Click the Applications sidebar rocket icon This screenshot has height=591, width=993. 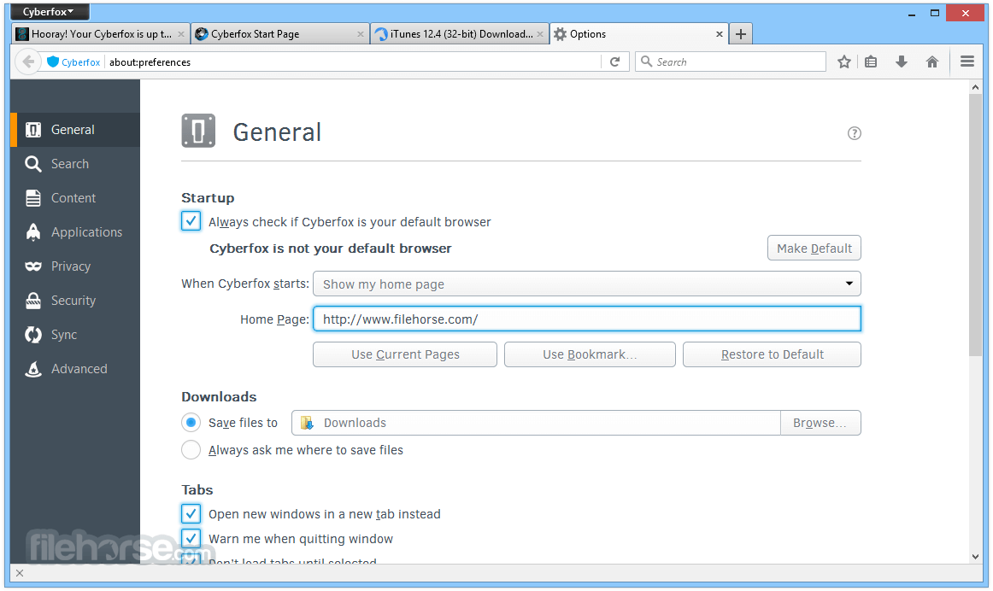click(x=33, y=232)
